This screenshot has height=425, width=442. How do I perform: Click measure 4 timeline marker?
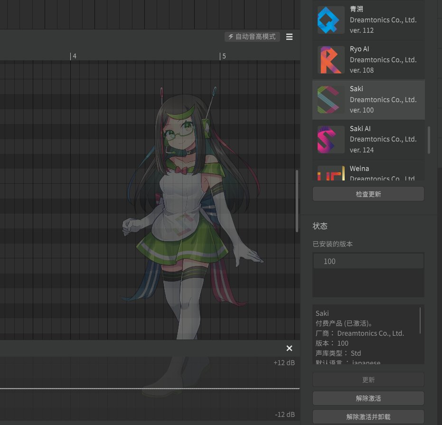73,56
